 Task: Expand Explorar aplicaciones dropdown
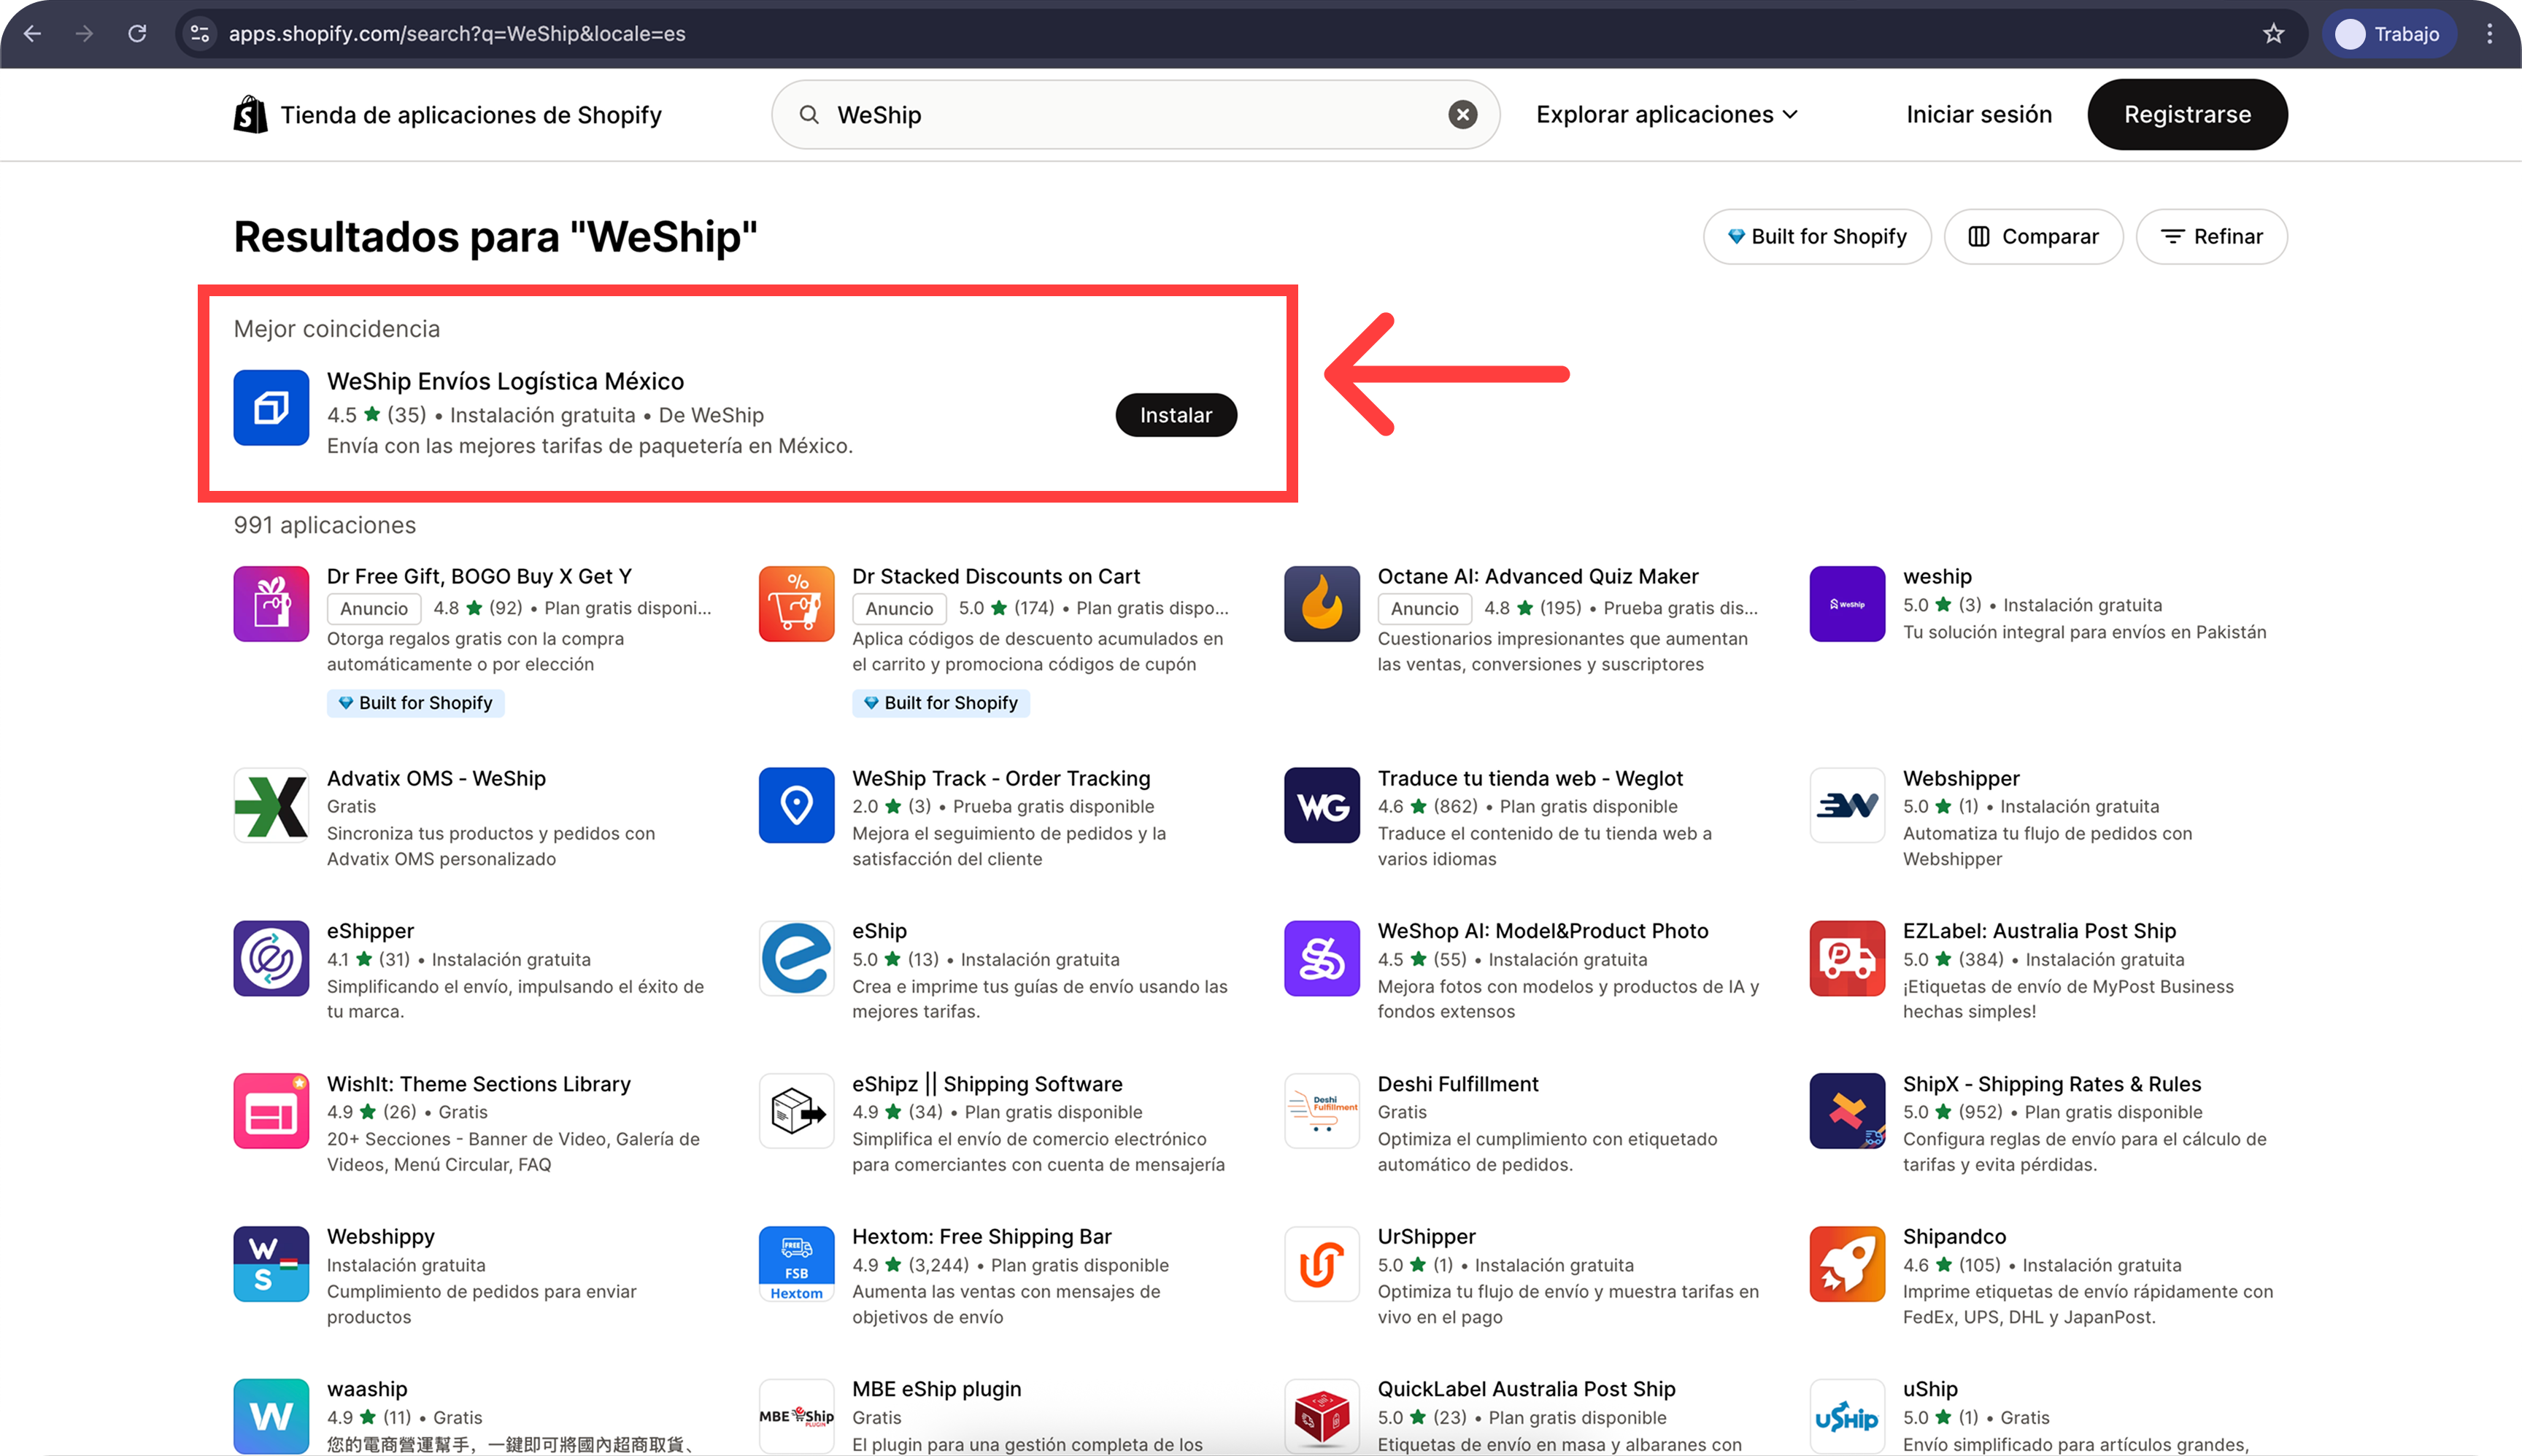point(1667,115)
